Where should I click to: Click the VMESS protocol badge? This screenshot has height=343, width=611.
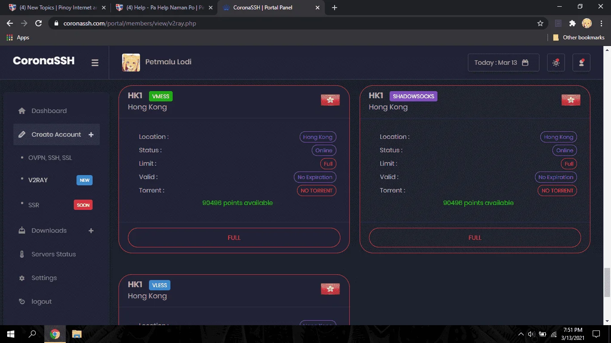161,96
